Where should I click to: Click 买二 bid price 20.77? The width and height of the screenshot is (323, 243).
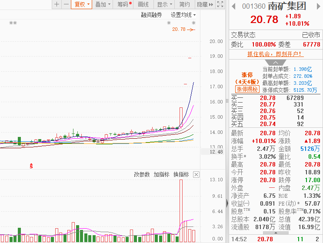click(268, 104)
